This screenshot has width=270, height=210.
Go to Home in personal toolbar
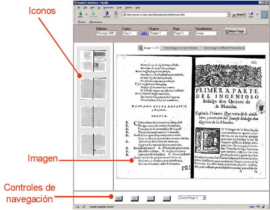coord(81,22)
